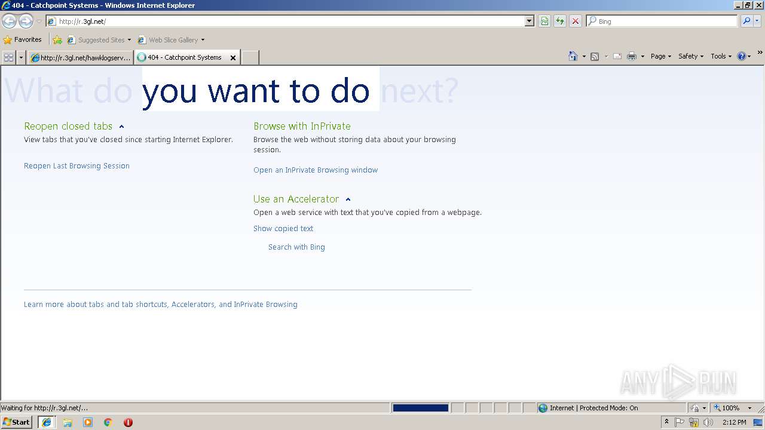The image size is (765, 430).
Task: Click the Print icon
Action: [x=632, y=56]
